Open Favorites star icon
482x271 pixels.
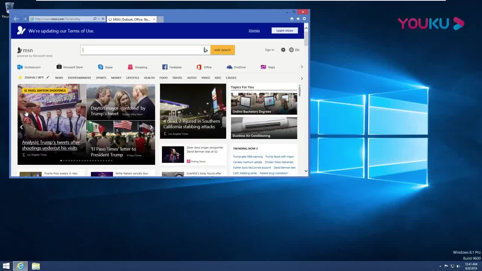(x=298, y=19)
